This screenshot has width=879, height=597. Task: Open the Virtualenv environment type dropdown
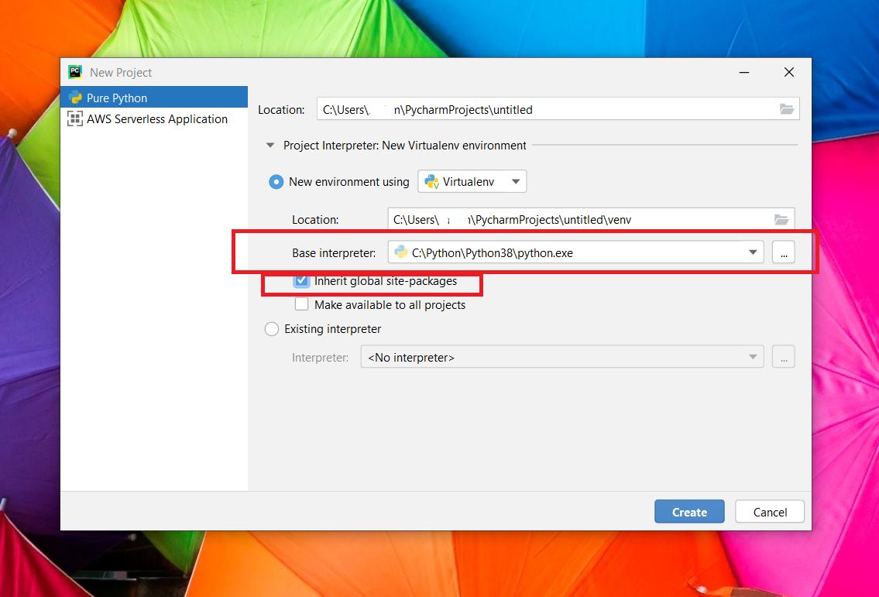click(472, 182)
